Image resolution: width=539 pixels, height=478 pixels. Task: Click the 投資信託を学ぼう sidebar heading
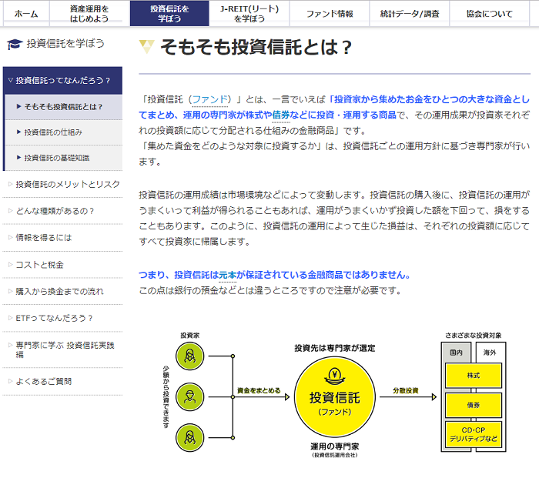(65, 44)
